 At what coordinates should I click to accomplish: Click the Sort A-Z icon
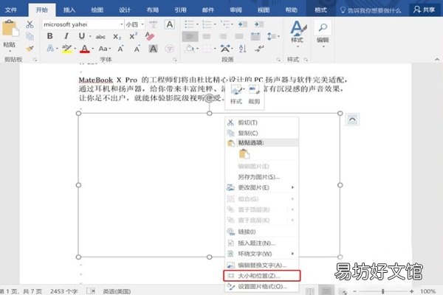242,49
